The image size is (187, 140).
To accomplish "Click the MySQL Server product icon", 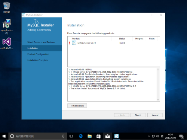I will (74, 43).
